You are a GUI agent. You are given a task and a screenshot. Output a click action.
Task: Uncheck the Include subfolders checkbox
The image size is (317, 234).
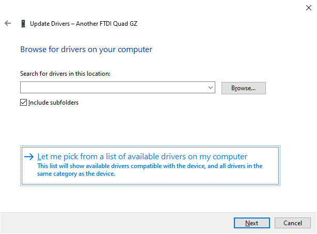click(x=23, y=103)
